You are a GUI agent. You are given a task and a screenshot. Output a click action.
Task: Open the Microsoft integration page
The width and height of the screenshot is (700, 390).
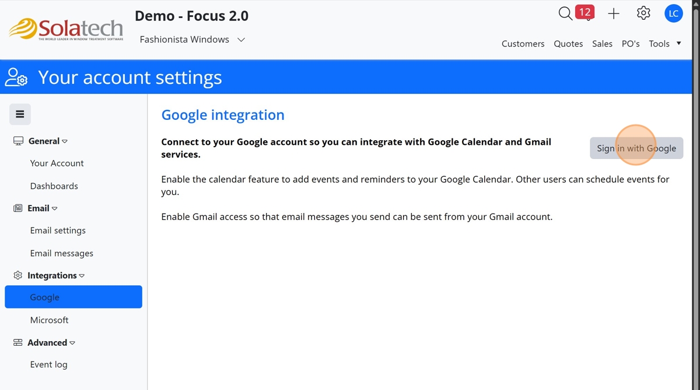(x=49, y=320)
